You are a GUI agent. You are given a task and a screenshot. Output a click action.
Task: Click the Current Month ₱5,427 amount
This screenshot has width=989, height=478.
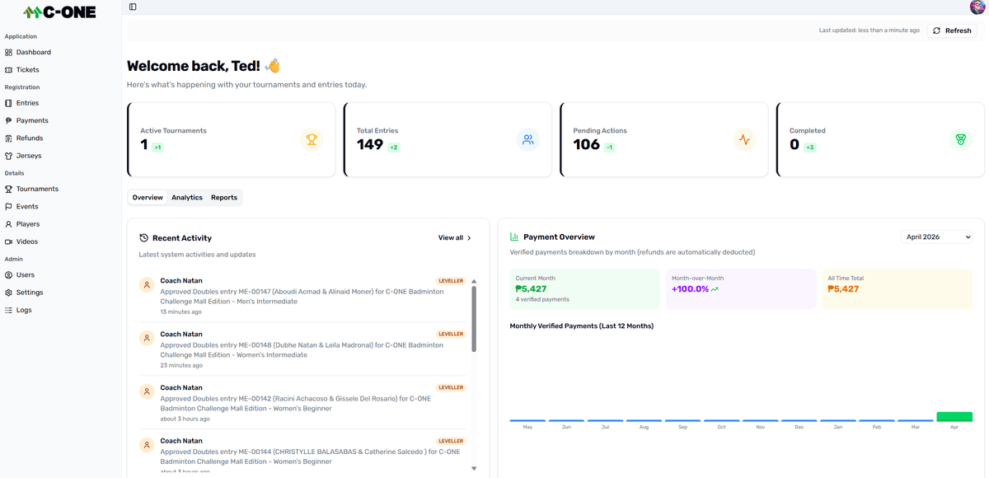click(x=531, y=289)
